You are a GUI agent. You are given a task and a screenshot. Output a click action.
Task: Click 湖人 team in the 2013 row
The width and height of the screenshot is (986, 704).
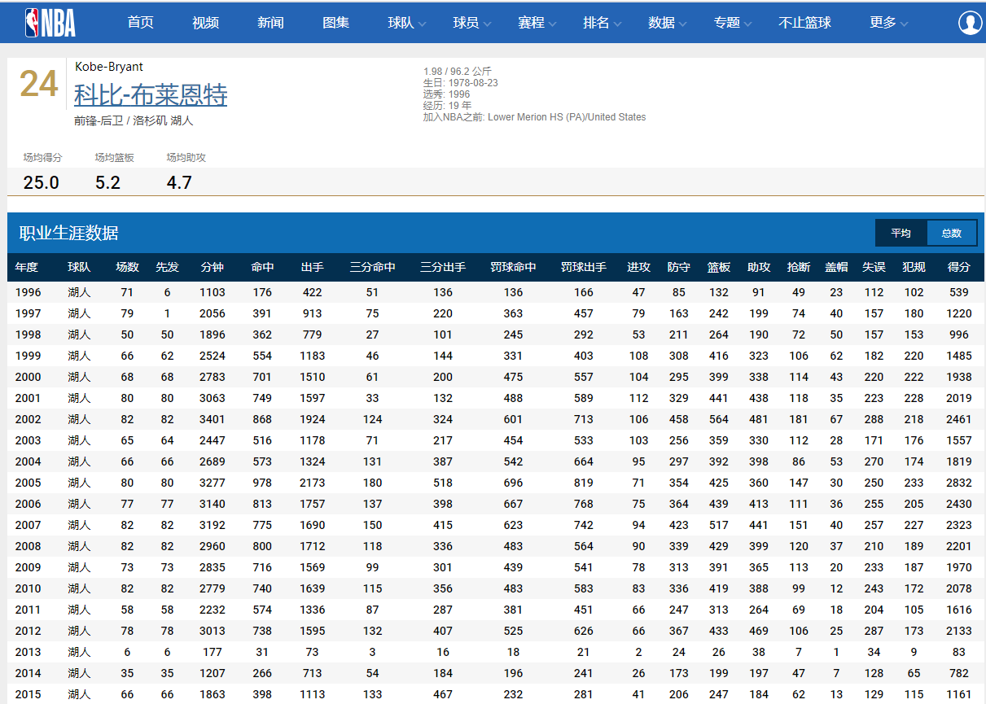[x=79, y=652]
